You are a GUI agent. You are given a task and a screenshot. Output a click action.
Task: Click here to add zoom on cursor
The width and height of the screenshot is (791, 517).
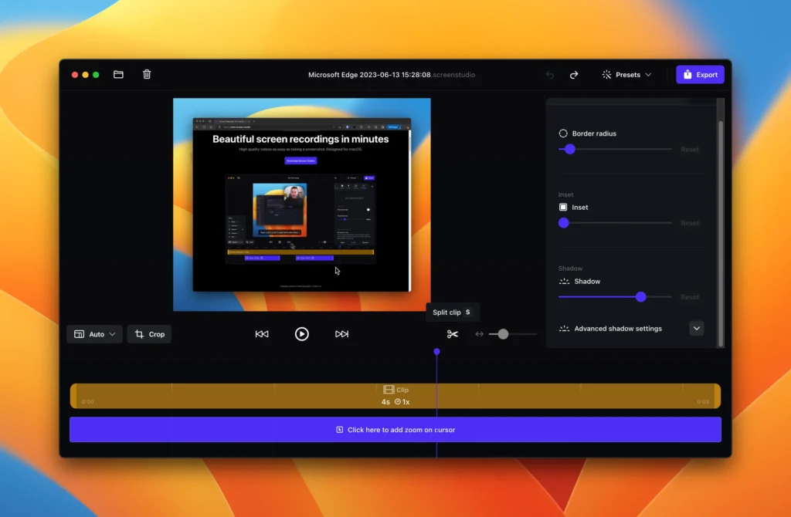pyautogui.click(x=395, y=429)
